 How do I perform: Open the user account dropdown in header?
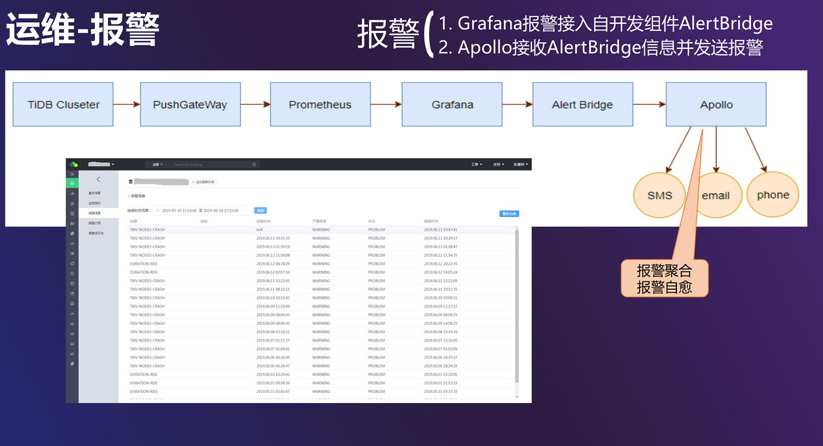(521, 164)
